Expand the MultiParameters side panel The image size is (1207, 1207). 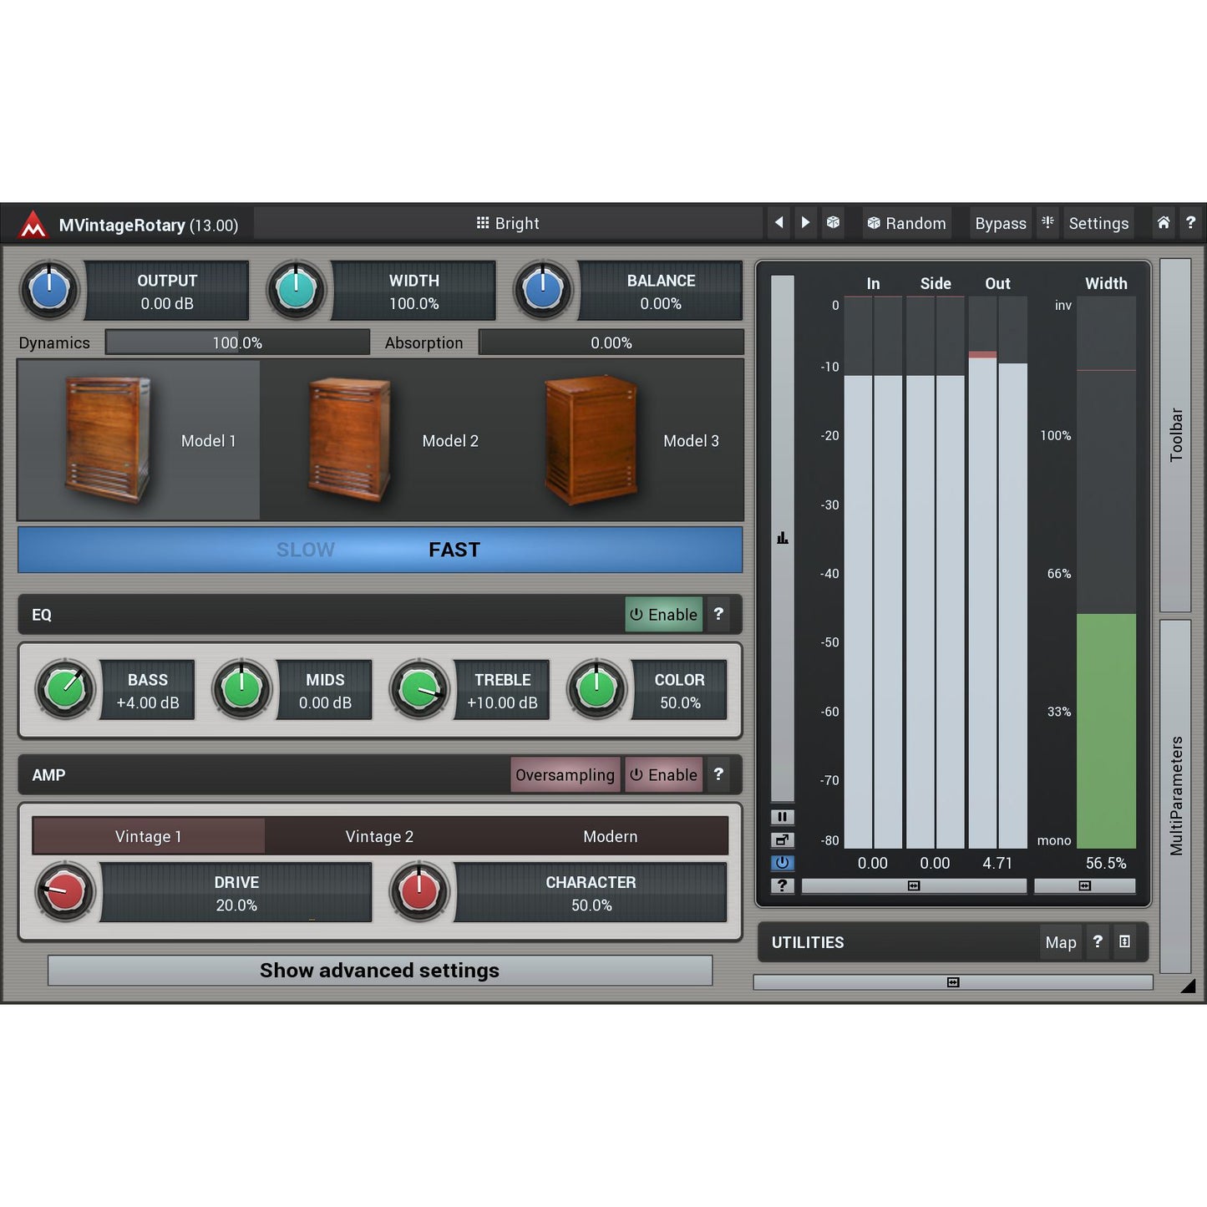click(x=1175, y=795)
